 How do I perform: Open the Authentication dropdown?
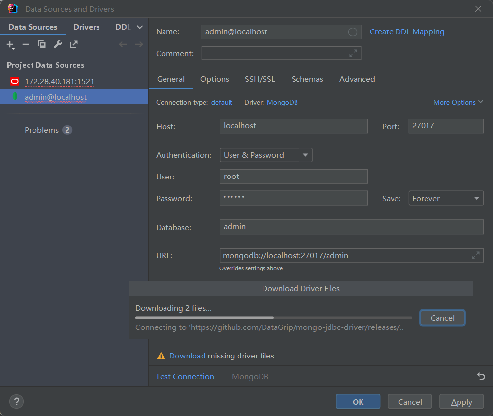pos(266,155)
